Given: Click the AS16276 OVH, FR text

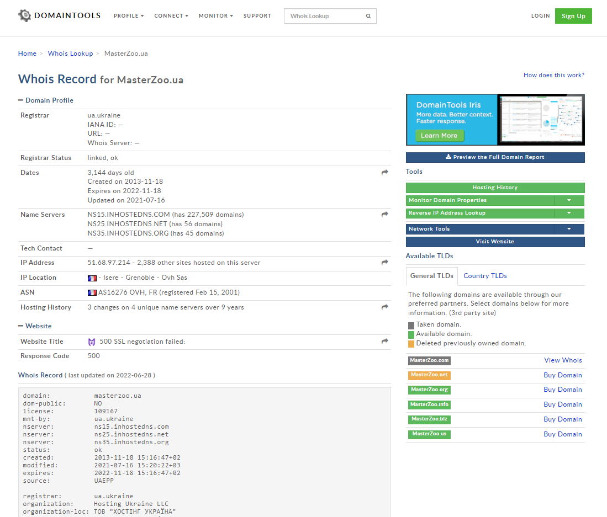Looking at the screenshot, I should pos(128,293).
